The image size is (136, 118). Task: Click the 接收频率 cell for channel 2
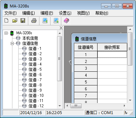112,61
